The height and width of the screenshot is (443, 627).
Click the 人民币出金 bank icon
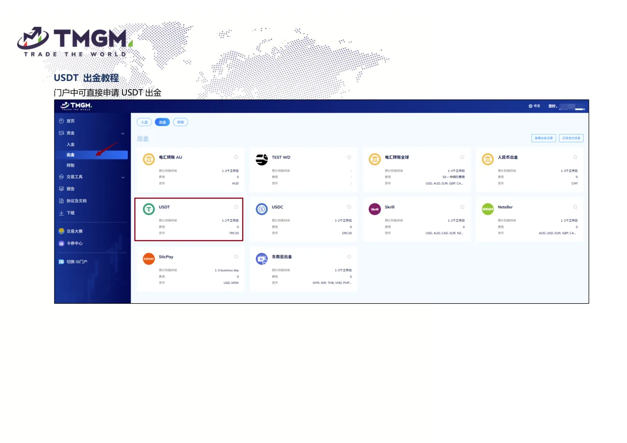(488, 160)
